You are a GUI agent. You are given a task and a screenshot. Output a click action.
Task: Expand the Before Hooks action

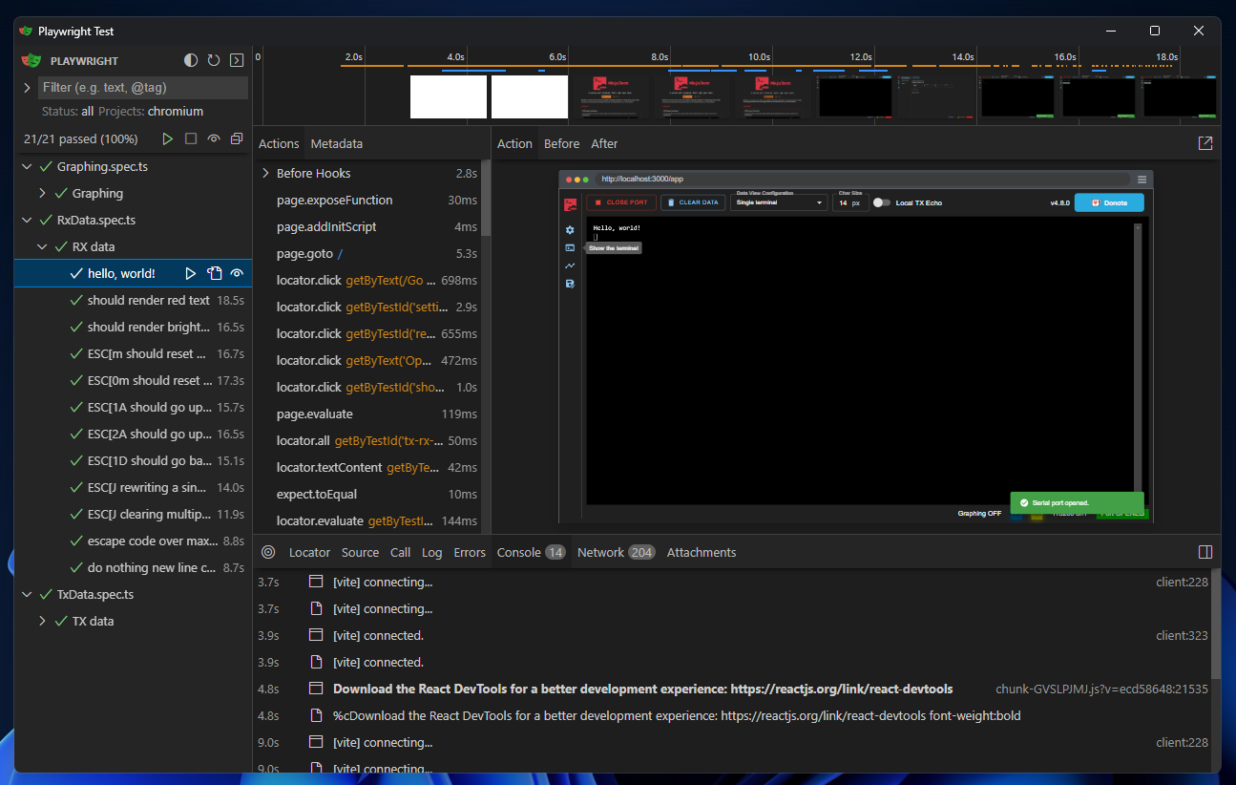[266, 174]
